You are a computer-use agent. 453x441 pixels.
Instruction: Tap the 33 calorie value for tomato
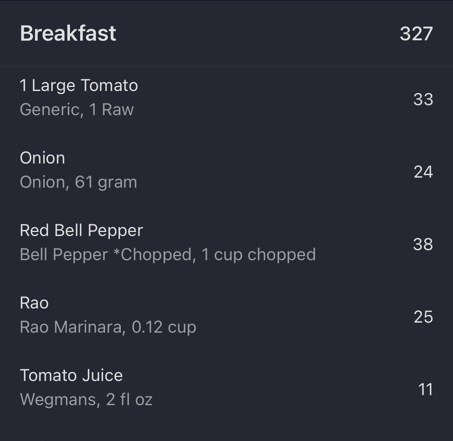(423, 99)
